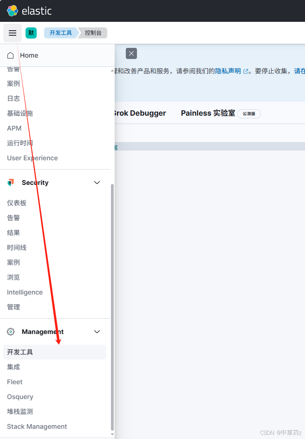This screenshot has width=305, height=439.
Task: Collapse the Management section chevron
Action: pyautogui.click(x=97, y=332)
